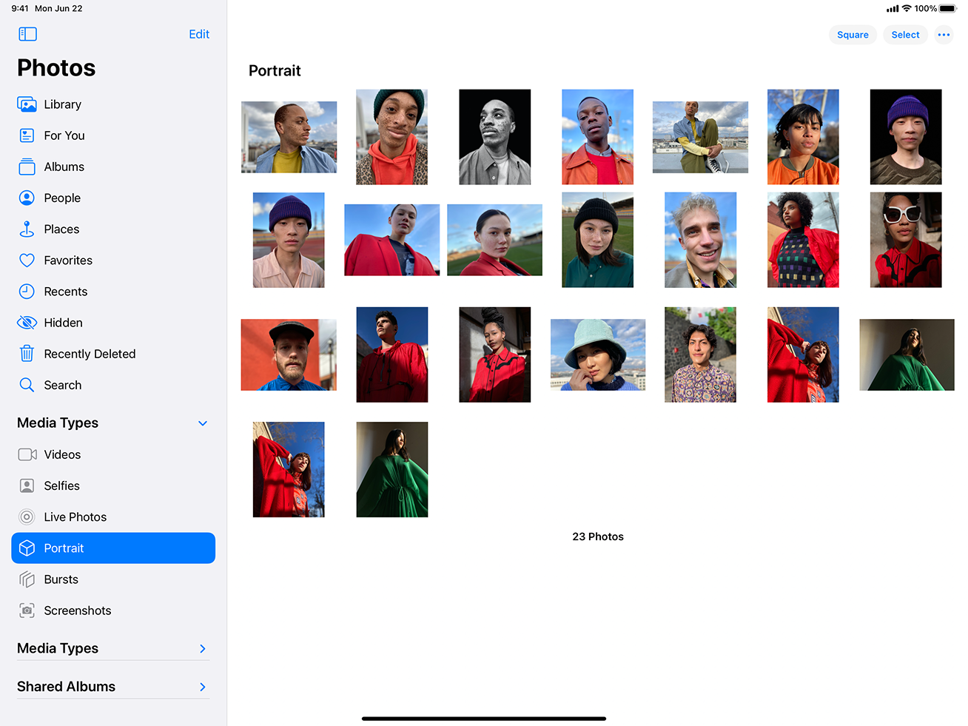Click the battery status icon
Screen dimensions: 968x726
948,9
